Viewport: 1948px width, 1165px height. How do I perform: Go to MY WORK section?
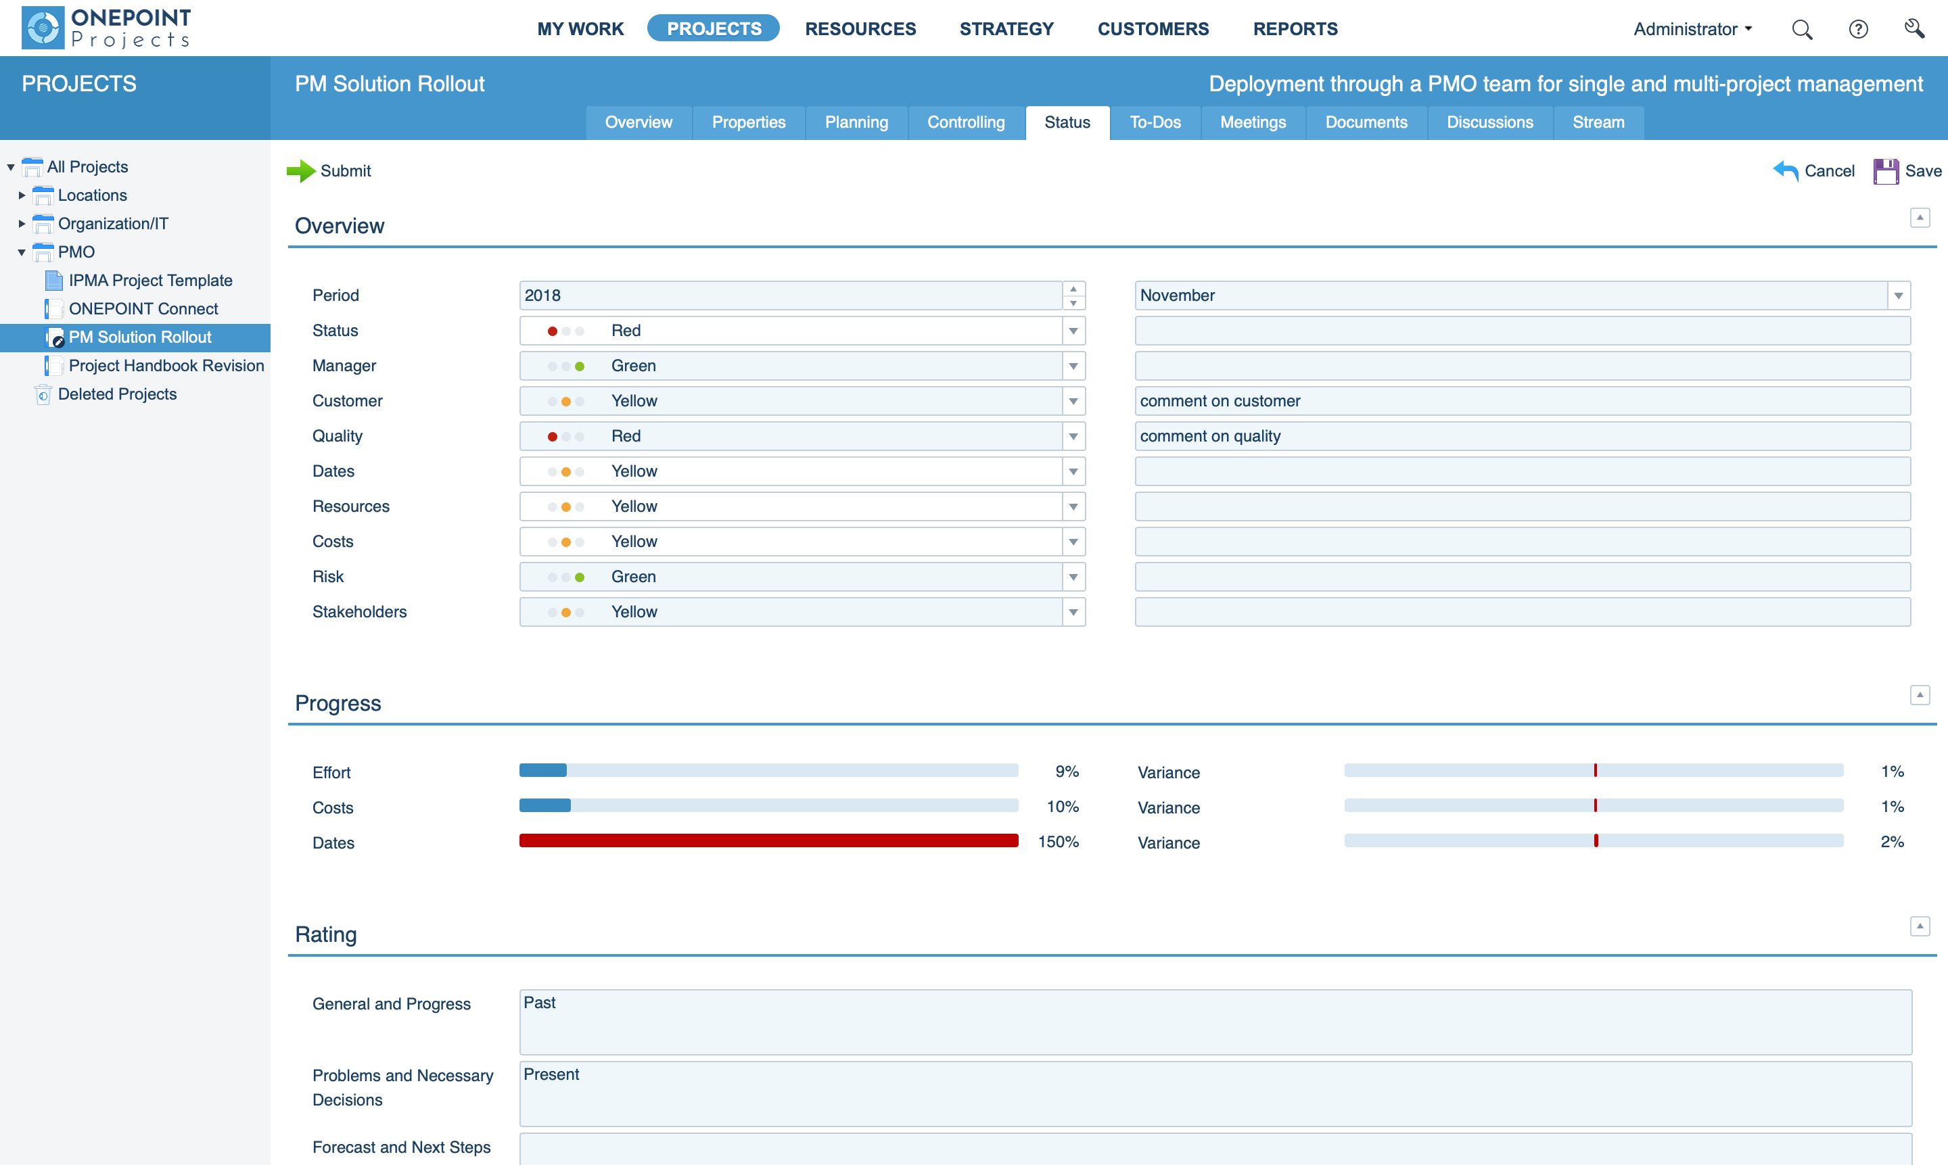point(580,29)
